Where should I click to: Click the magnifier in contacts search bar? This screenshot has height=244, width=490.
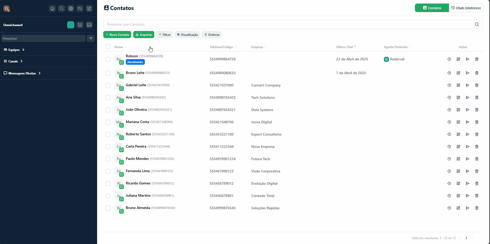click(477, 24)
